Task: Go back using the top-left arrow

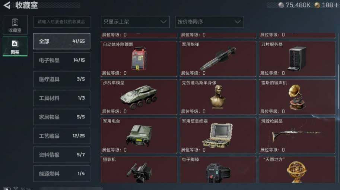Action: 7,5
